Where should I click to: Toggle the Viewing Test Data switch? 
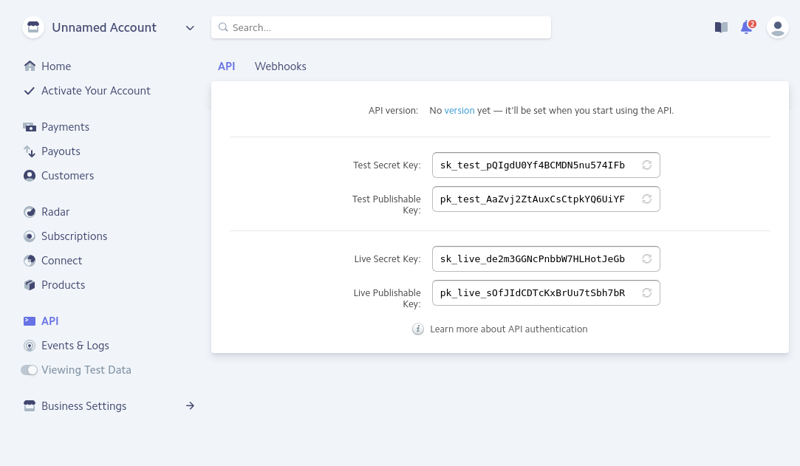29,370
